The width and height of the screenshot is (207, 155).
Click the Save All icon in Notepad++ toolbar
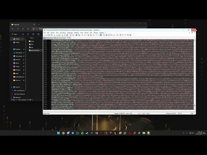(x=52, y=35)
